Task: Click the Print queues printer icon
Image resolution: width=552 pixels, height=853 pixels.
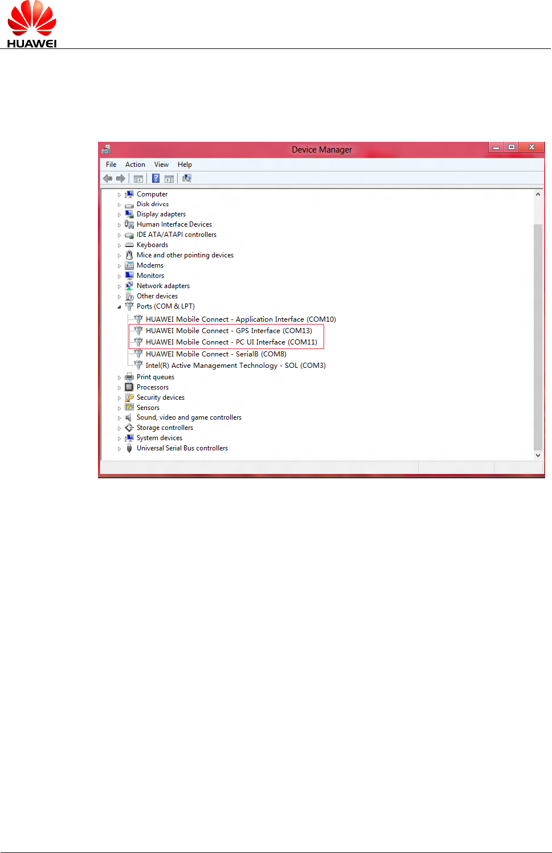Action: (129, 377)
